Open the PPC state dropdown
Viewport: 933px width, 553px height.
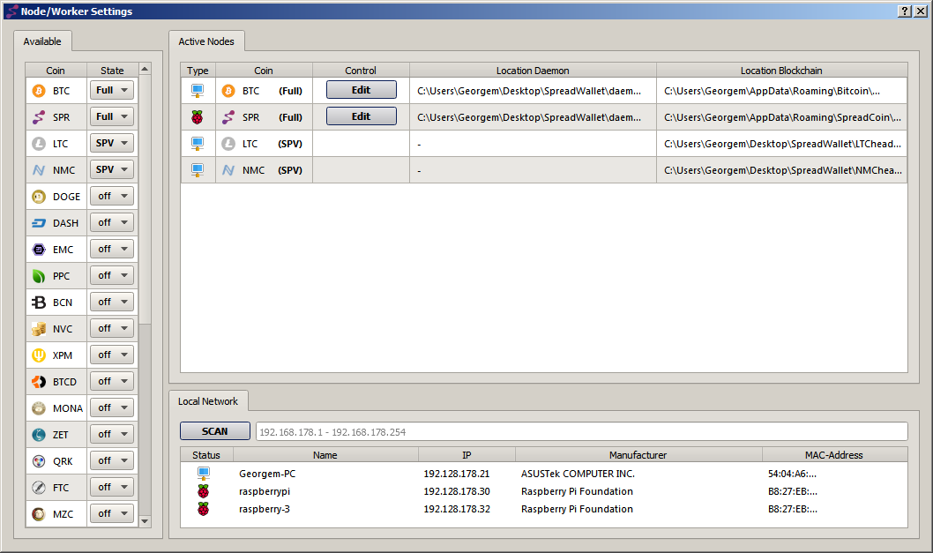(112, 275)
